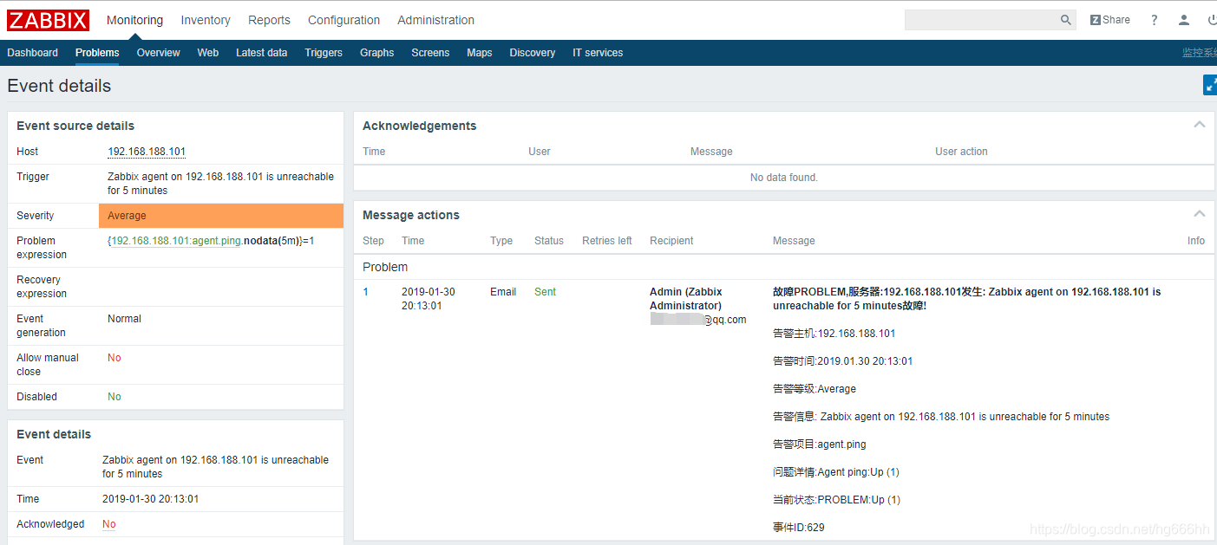Click the Sent status text
Screen dimensions: 1217x545
545,292
